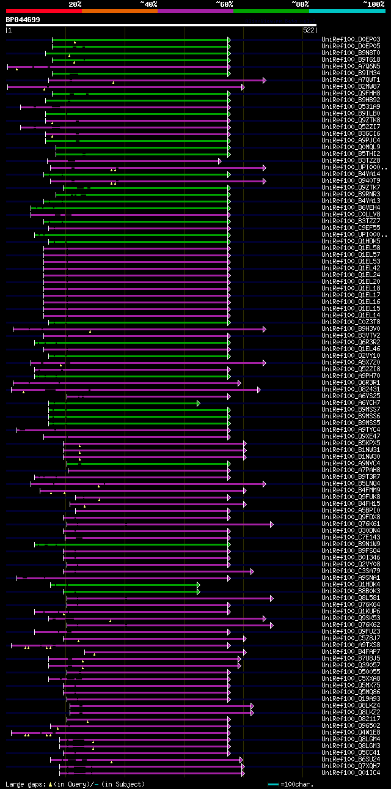Click the green ~80% identity legend segment

pyautogui.click(x=271, y=11)
